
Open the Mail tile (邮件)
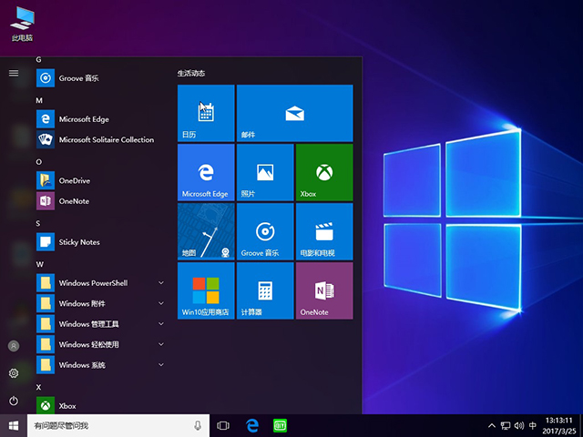coord(293,113)
